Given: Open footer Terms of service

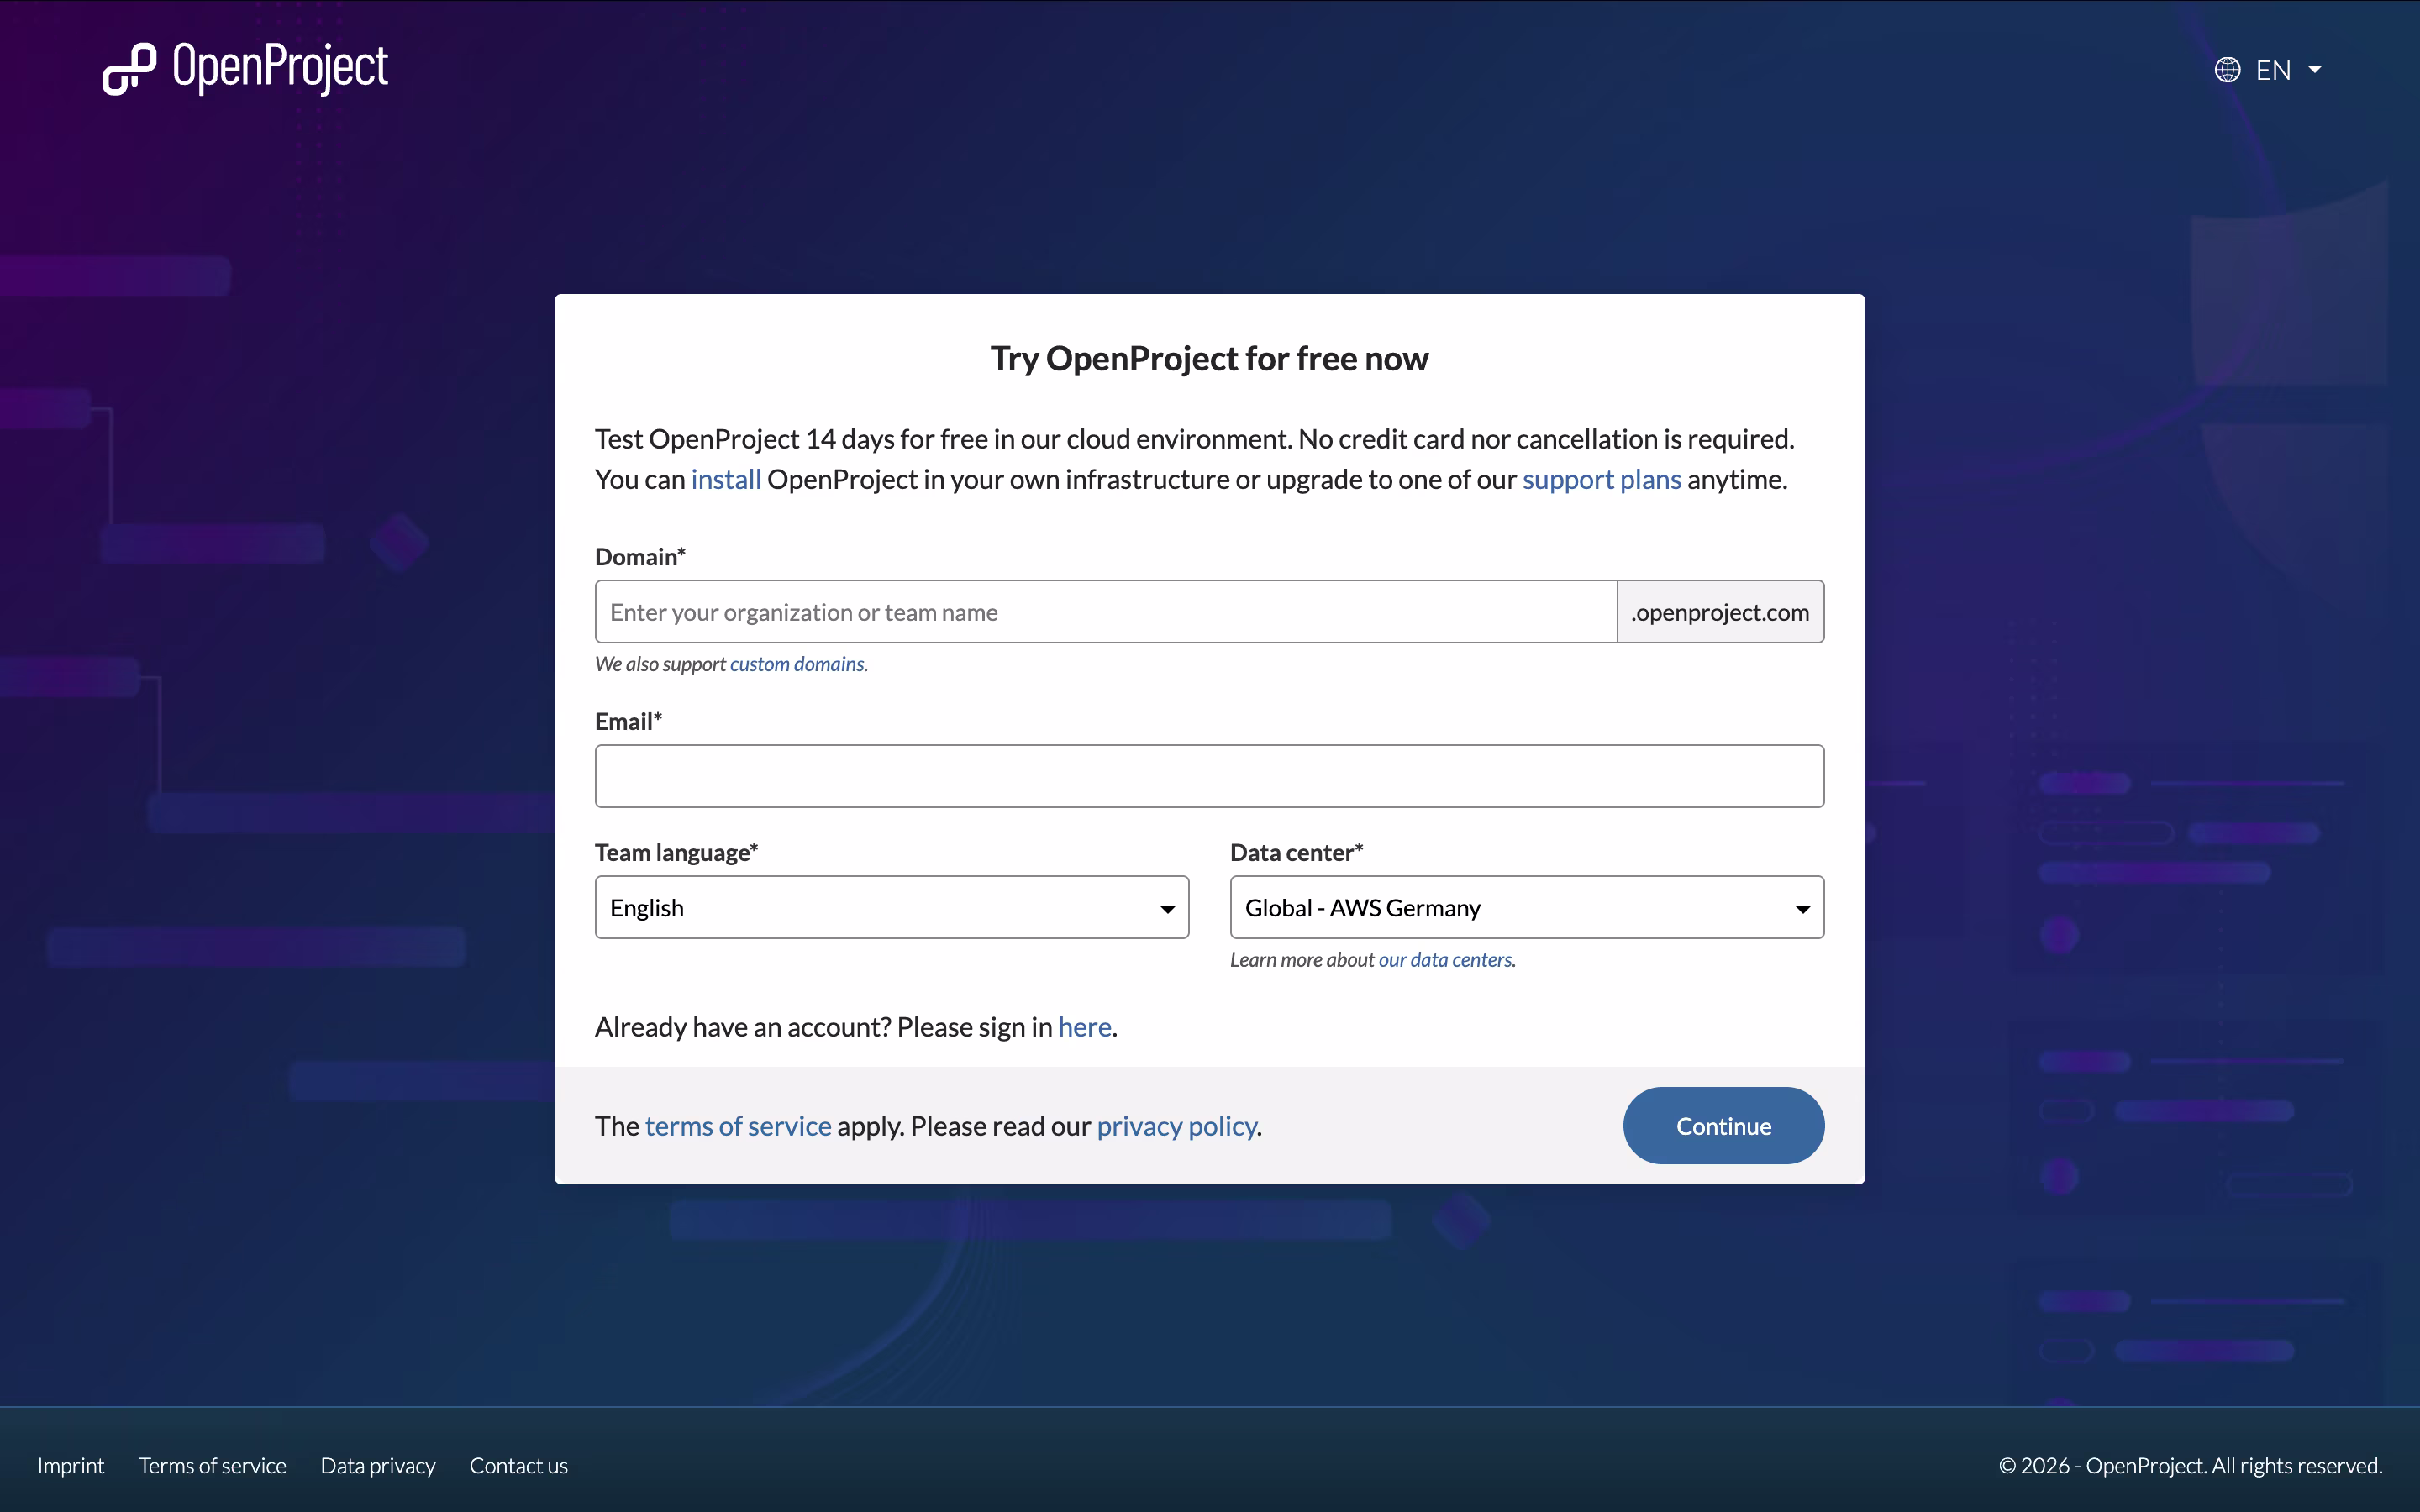Looking at the screenshot, I should pos(212,1465).
